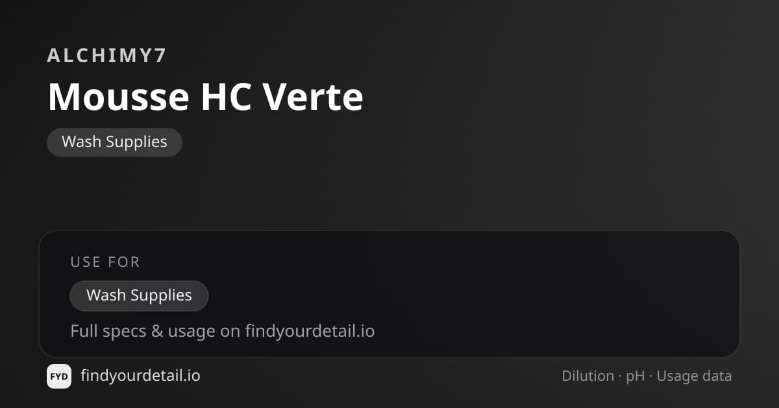Screen dimensions: 779x408
Task: Click the USE FOR heading
Action: 105,262
